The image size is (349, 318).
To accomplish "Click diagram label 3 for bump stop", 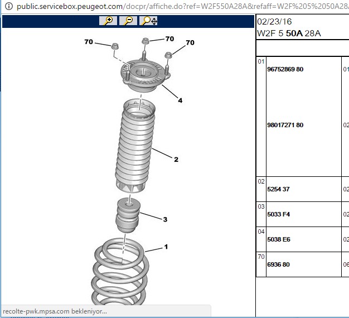I will click(165, 219).
